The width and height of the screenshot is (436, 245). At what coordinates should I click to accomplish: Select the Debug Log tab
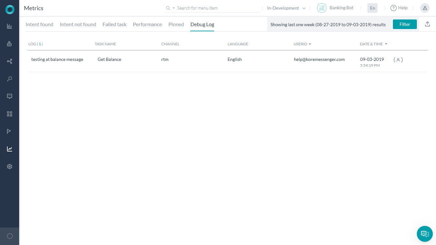[x=202, y=25]
